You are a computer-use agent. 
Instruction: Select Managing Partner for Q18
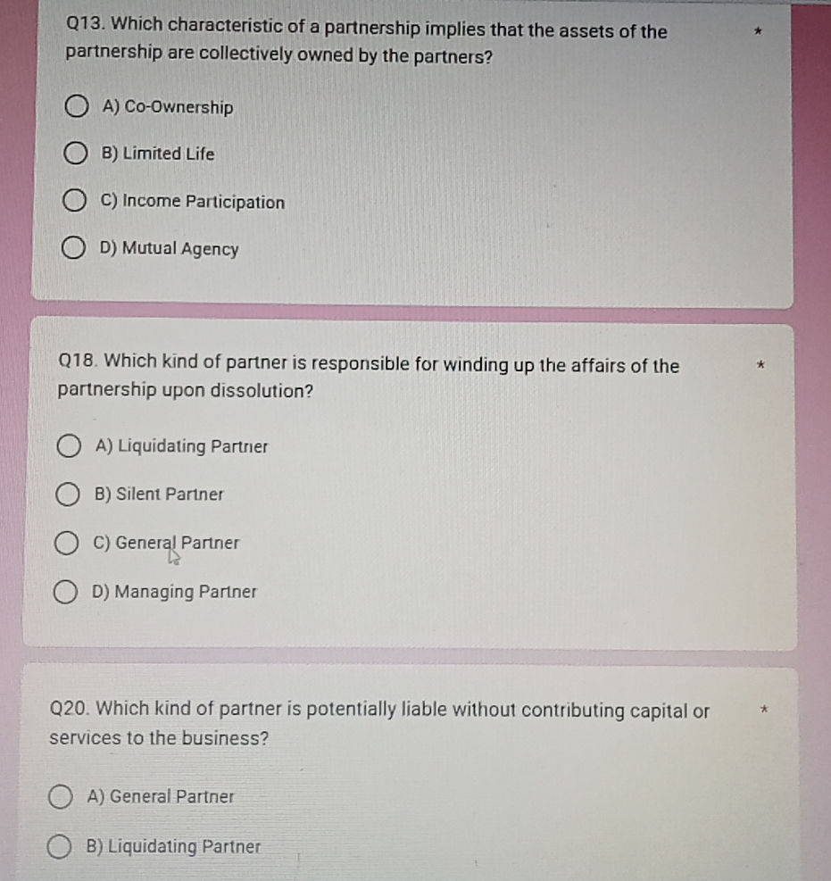pyautogui.click(x=68, y=591)
